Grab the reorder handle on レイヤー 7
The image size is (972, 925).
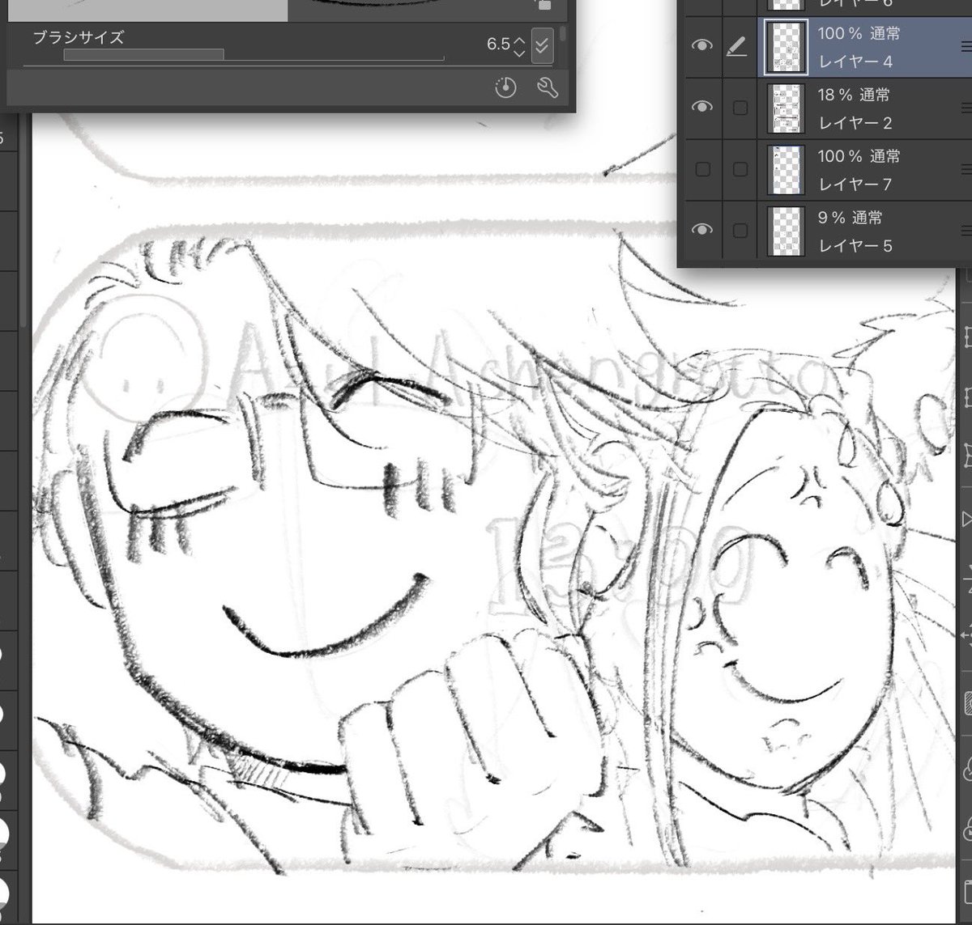966,170
